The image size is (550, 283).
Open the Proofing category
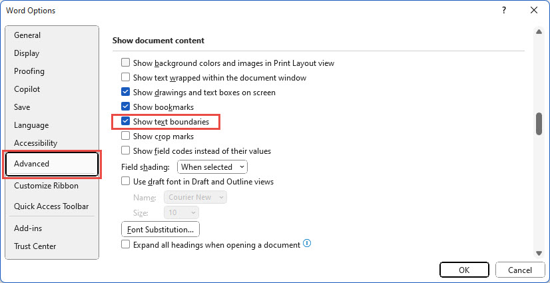click(x=52, y=71)
